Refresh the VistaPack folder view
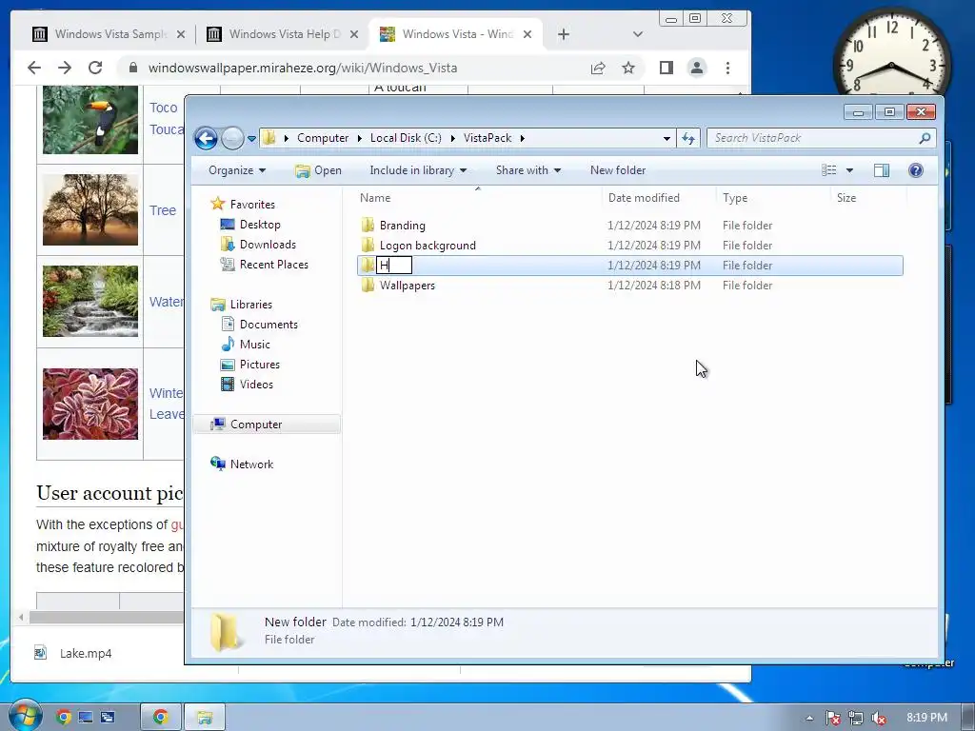975x731 pixels. [688, 138]
